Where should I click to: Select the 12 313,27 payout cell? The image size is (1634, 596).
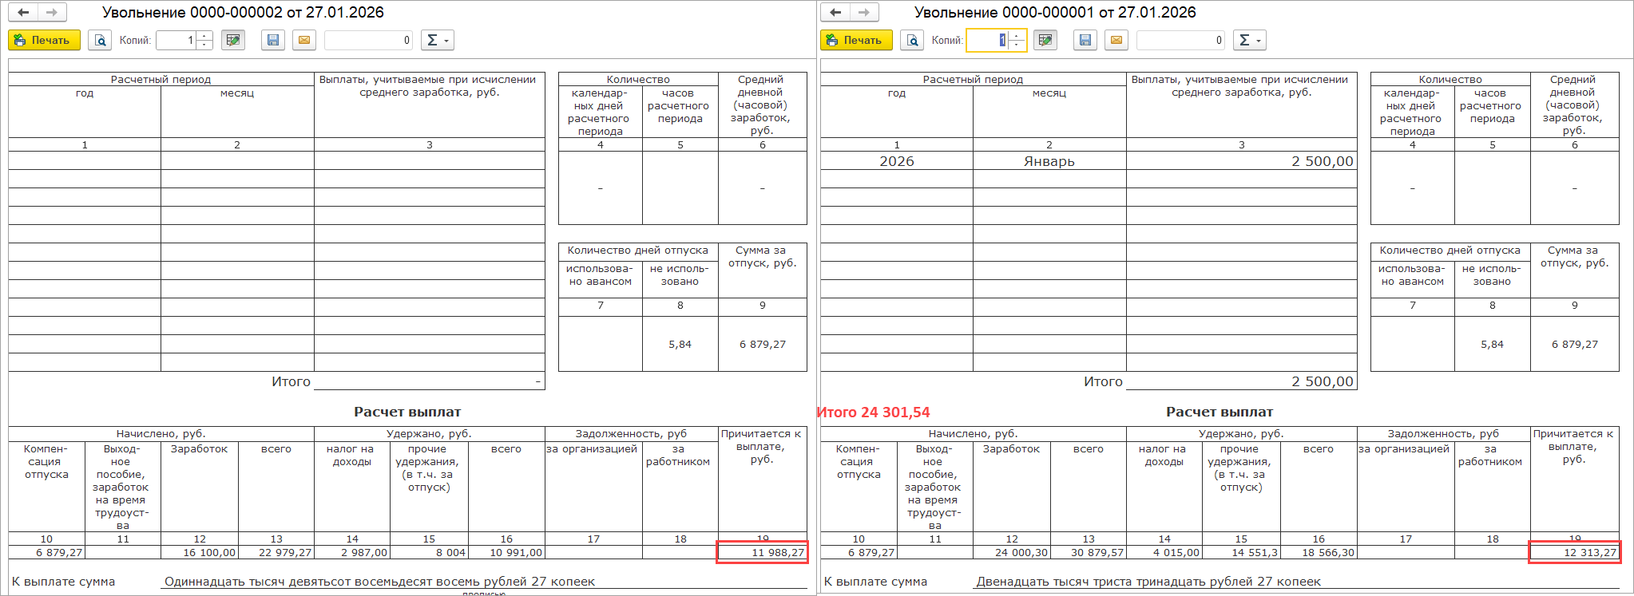1573,552
